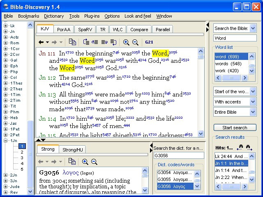Open the With accents dropdown

click(x=253, y=102)
